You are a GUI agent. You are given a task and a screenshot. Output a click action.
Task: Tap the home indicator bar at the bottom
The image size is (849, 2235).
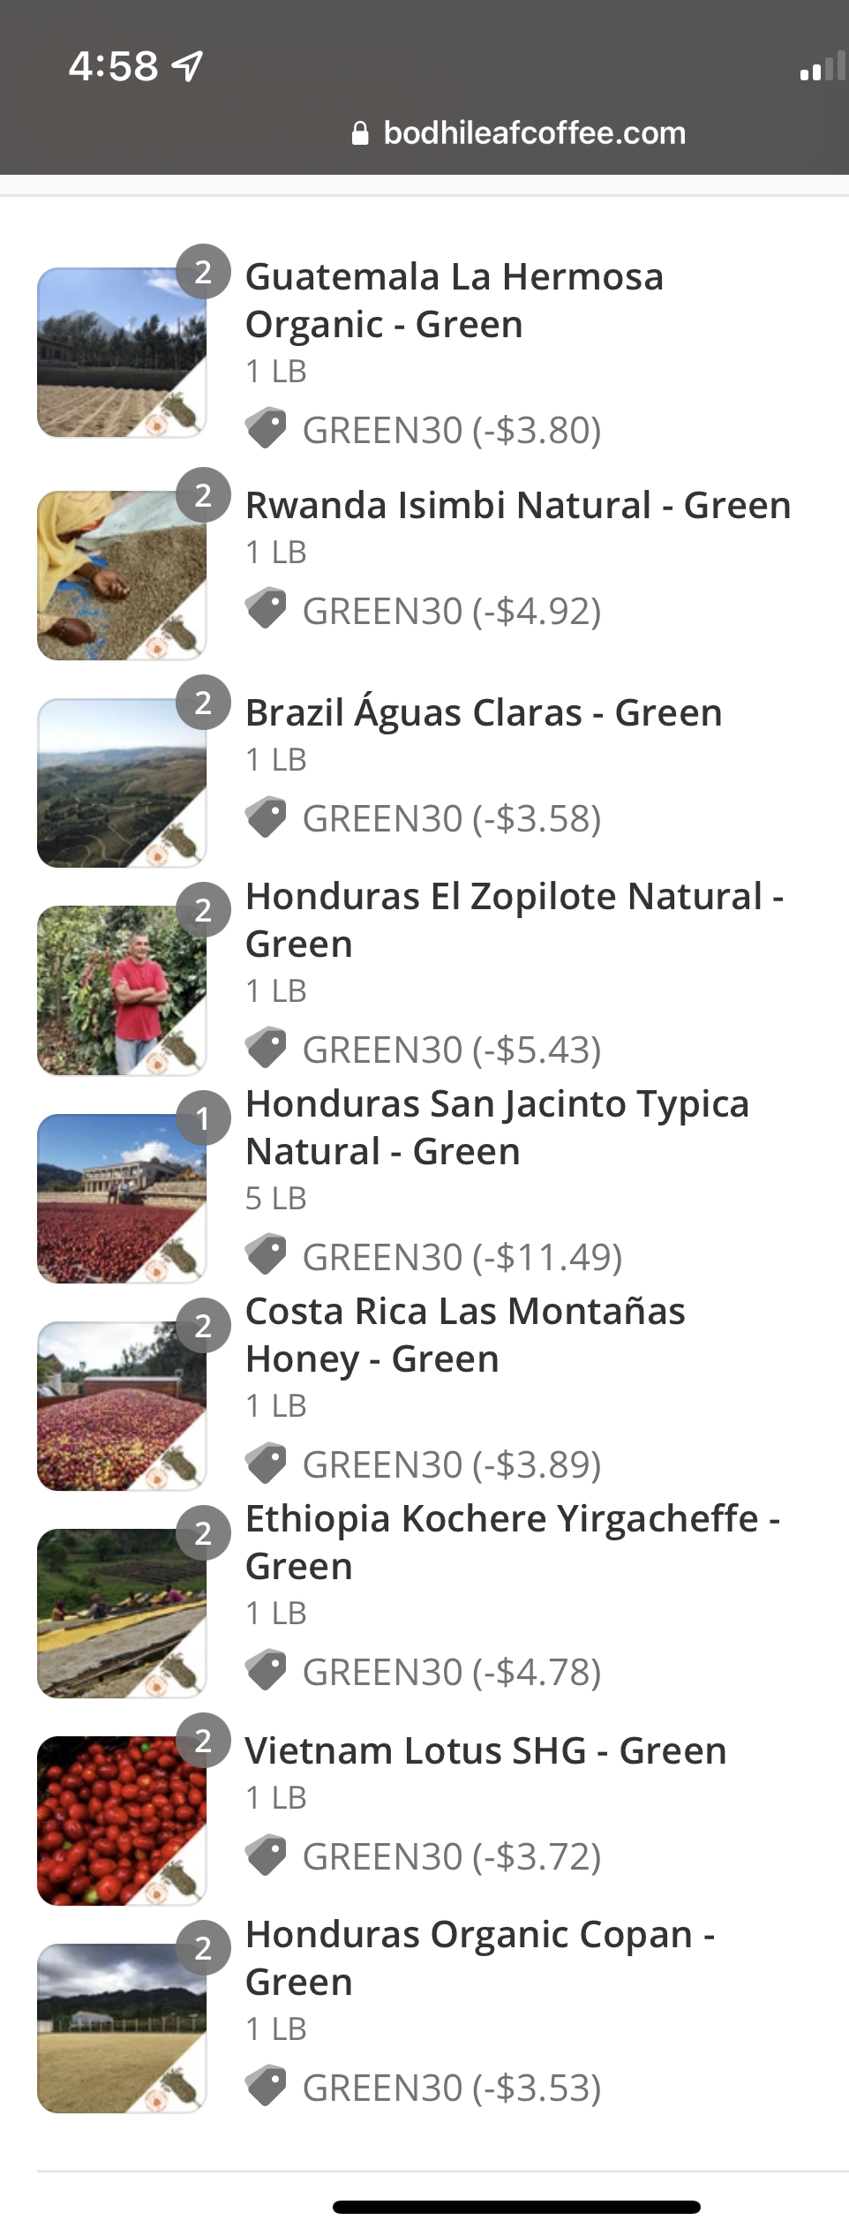click(516, 2207)
